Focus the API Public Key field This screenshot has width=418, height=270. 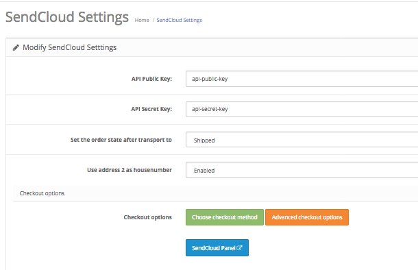302,79
